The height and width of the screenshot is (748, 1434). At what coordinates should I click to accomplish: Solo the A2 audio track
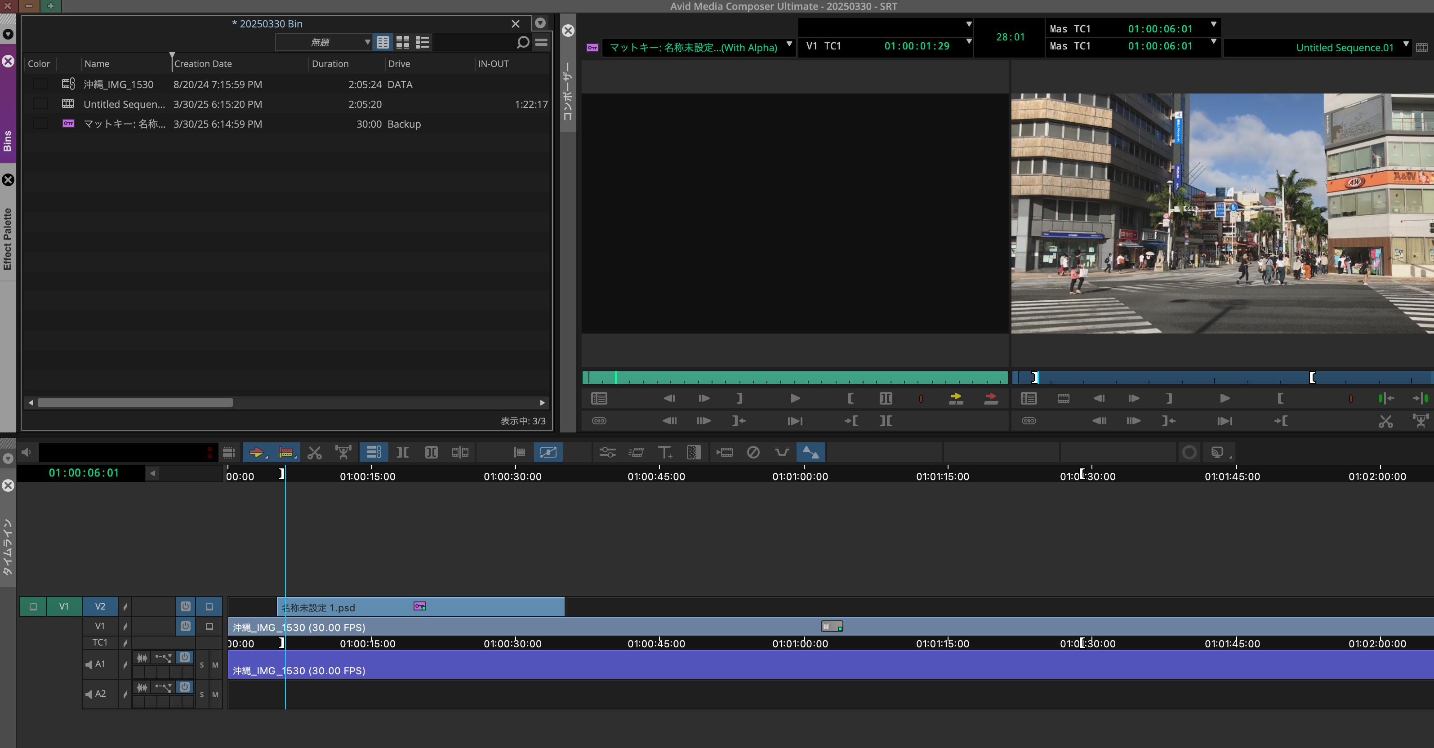click(201, 695)
